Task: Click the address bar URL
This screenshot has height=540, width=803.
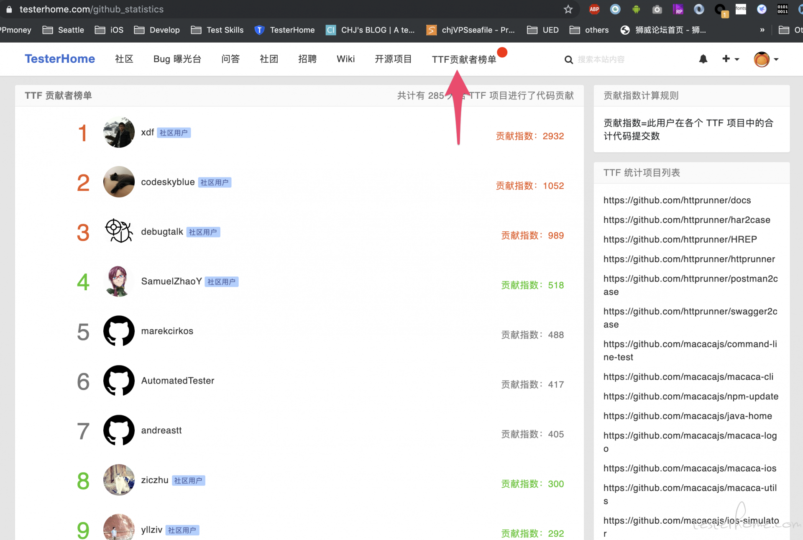Action: point(92,9)
